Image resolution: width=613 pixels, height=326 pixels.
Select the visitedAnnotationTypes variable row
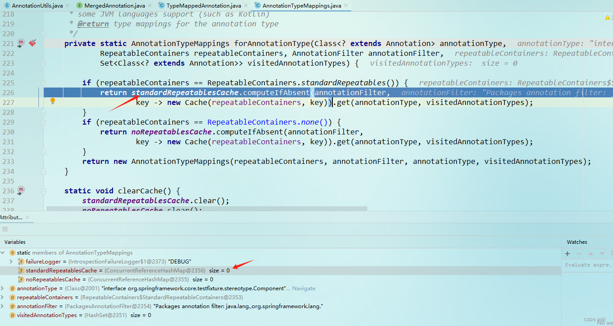[x=281, y=315]
